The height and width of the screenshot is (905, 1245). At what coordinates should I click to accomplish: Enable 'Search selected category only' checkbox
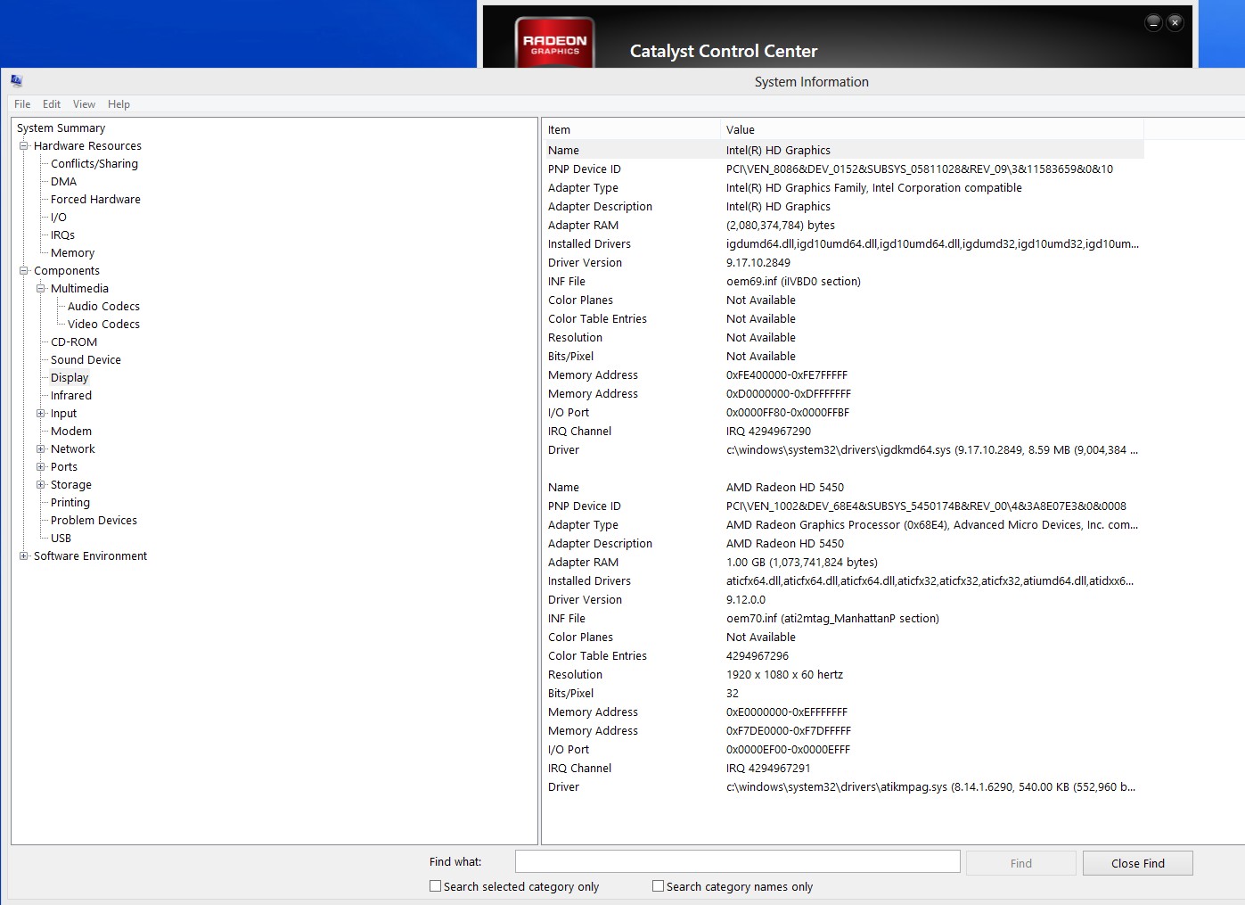(436, 886)
